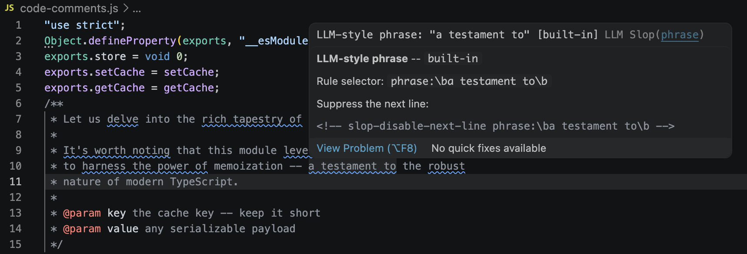This screenshot has width=747, height=254.
Task: Click 'nature of modern TypeScript.' on line 11
Action: pos(151,182)
